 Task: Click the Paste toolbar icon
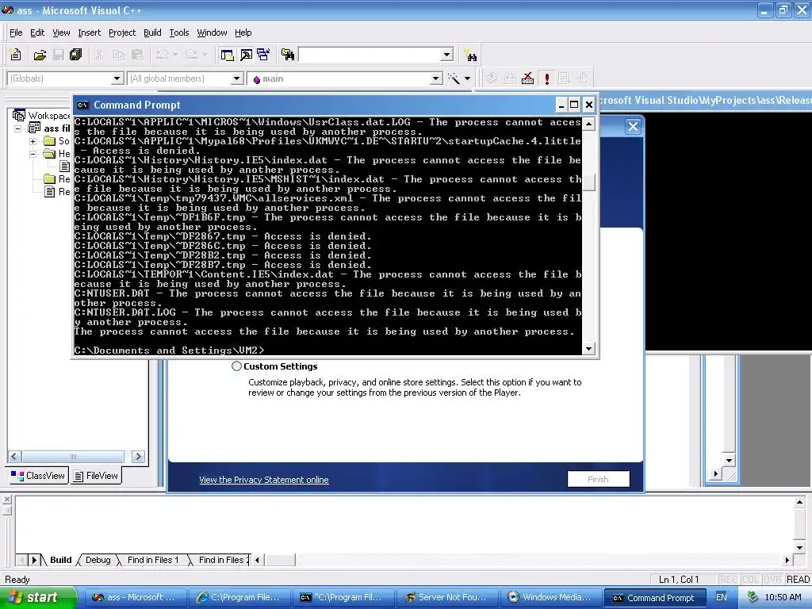pos(137,55)
